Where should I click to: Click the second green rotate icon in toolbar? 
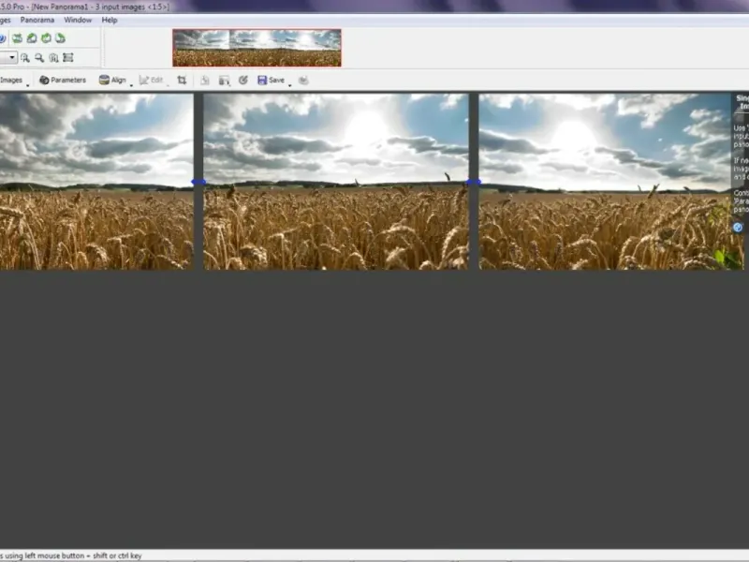(x=32, y=38)
